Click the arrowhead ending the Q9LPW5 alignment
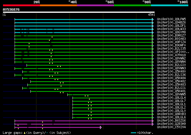This screenshot has height=135, width=191. 153,19
